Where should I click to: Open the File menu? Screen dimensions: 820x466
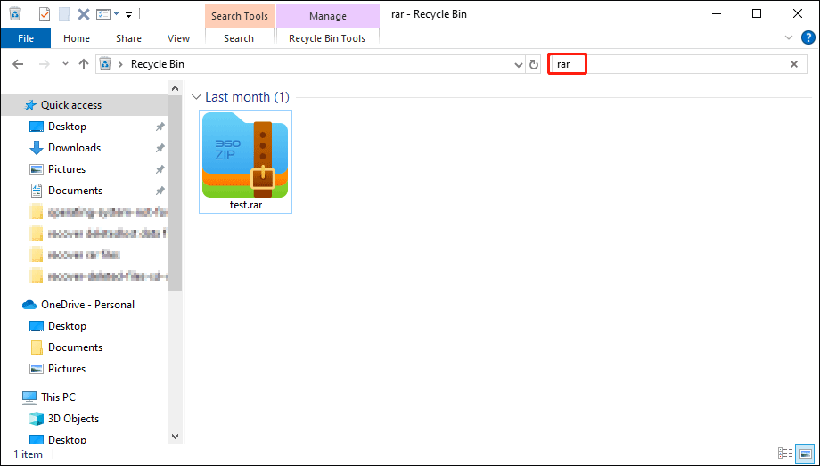coord(26,38)
